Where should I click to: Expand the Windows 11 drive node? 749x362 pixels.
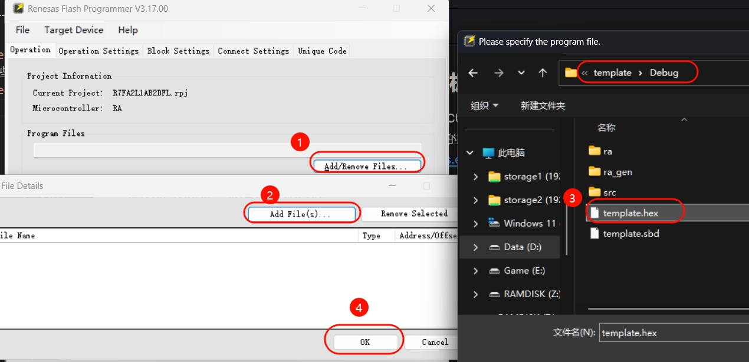476,224
